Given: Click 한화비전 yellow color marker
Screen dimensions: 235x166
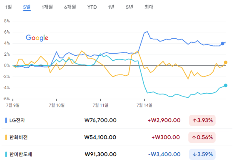Looking at the screenshot, I should coord(6,137).
